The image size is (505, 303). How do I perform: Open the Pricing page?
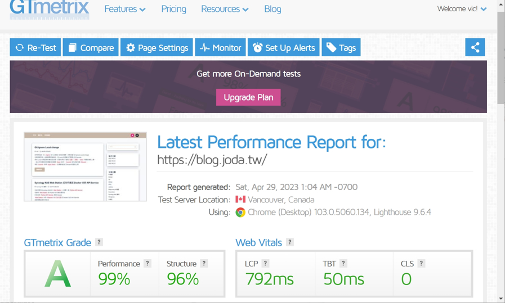click(173, 9)
